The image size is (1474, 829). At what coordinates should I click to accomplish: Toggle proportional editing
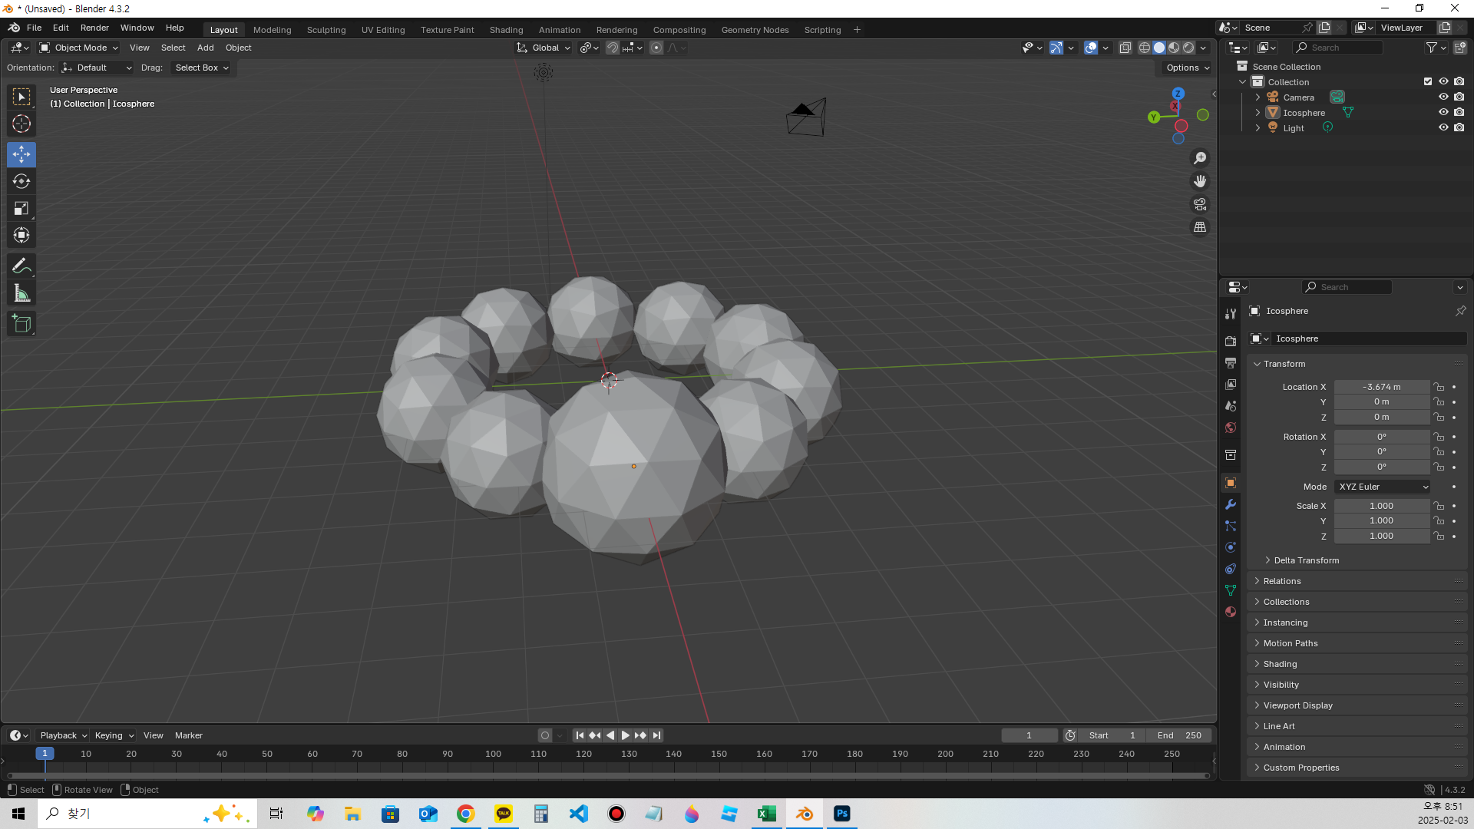656,48
